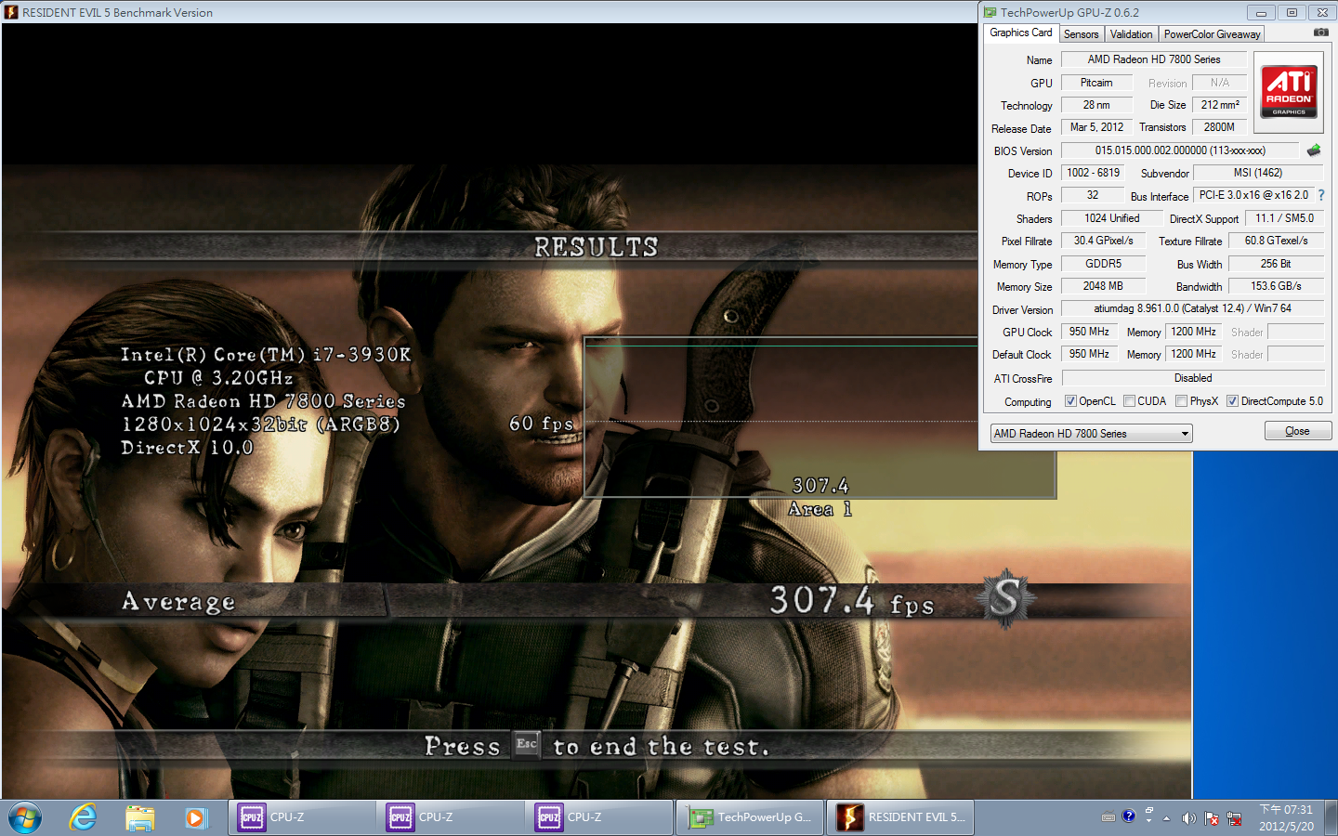Switch to the second CPU-Z taskbar window
Viewport: 1338px width, 836px height.
click(x=451, y=817)
